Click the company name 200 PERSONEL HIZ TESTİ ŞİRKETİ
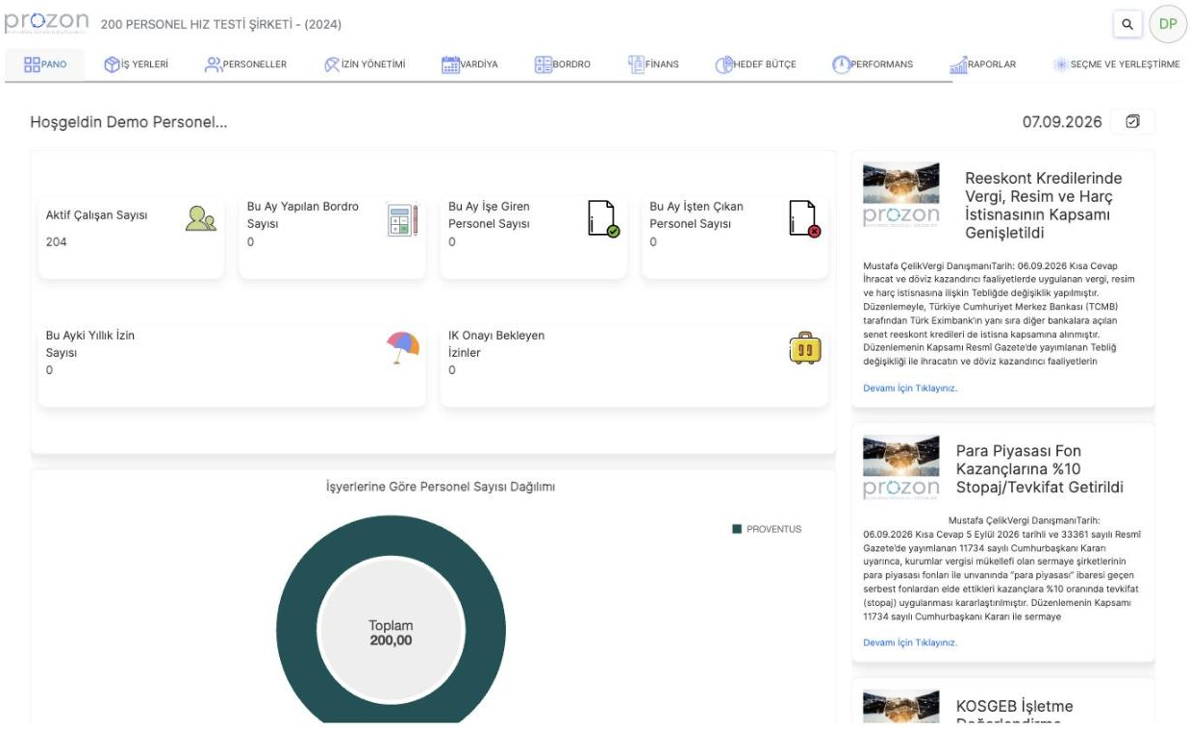The height and width of the screenshot is (729, 1190). point(220,24)
